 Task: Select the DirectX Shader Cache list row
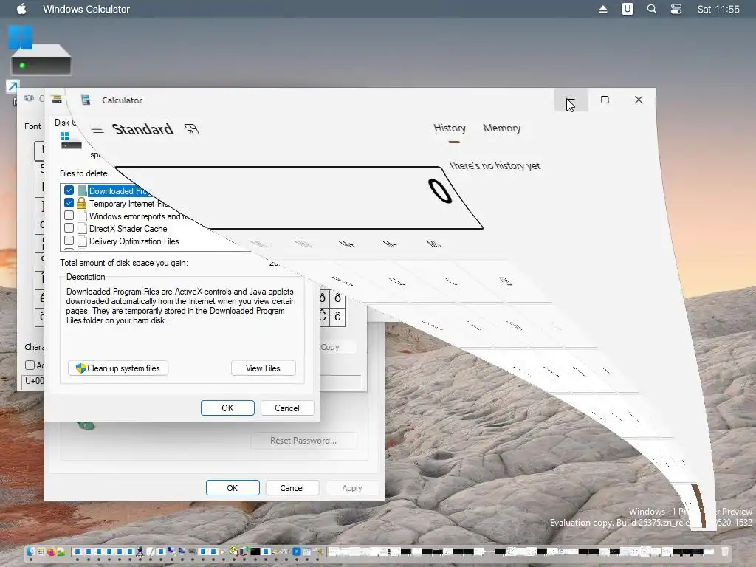(x=128, y=229)
